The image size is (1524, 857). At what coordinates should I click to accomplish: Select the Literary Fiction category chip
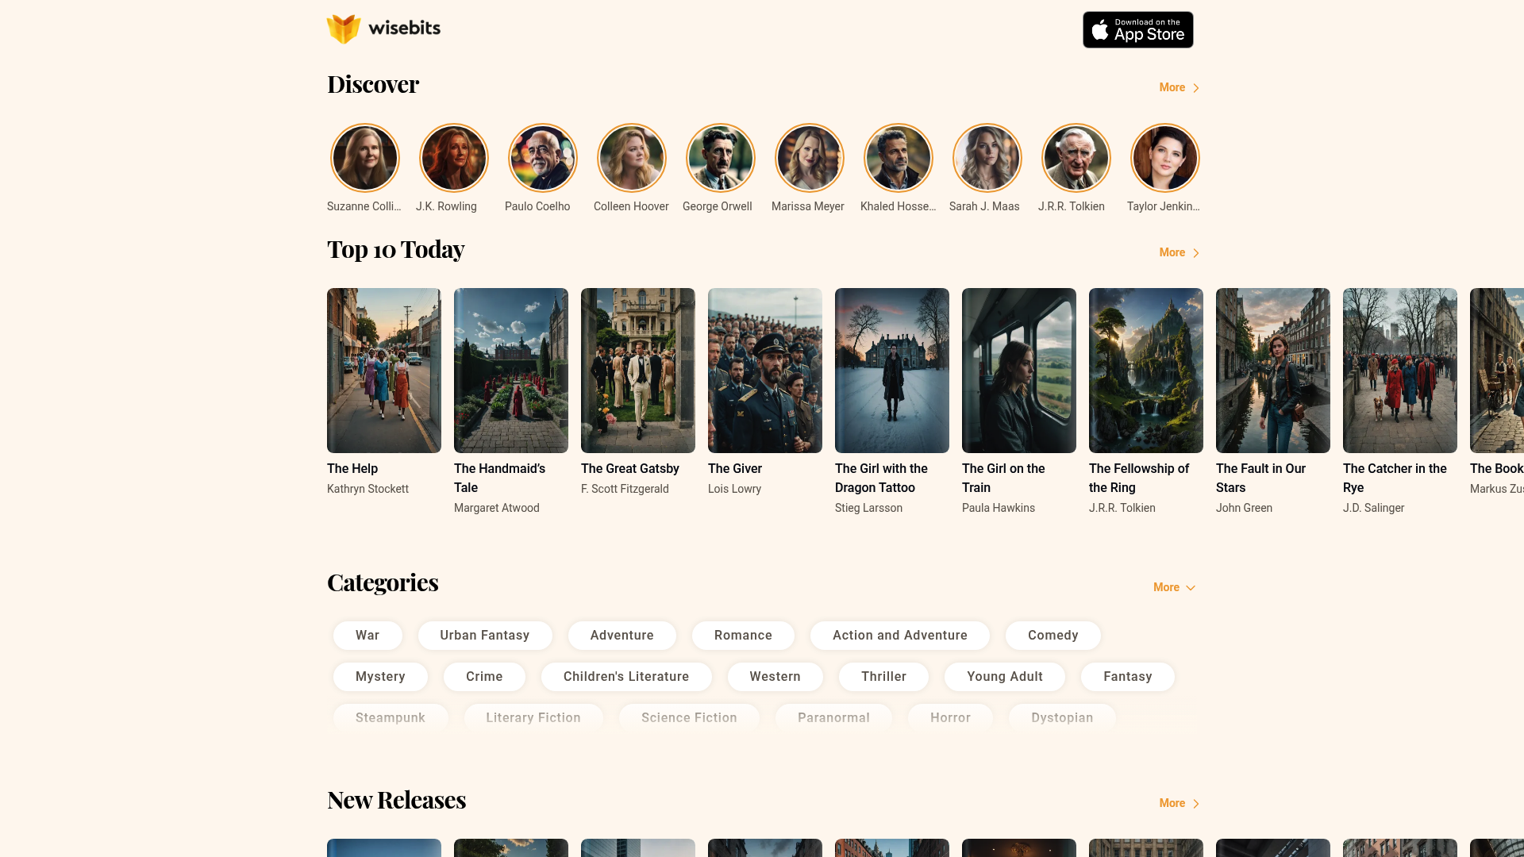tap(533, 717)
